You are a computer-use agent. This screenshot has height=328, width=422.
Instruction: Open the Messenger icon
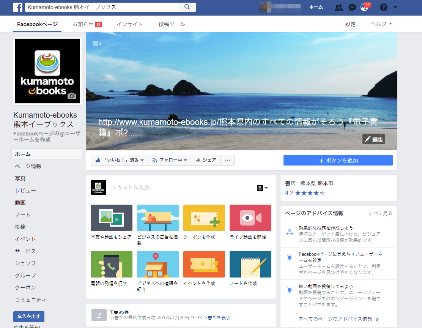click(x=352, y=8)
